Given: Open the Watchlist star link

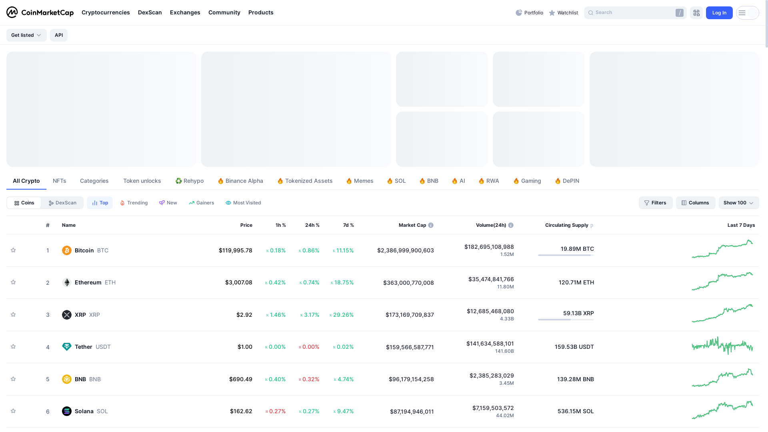Looking at the screenshot, I should coord(563,13).
